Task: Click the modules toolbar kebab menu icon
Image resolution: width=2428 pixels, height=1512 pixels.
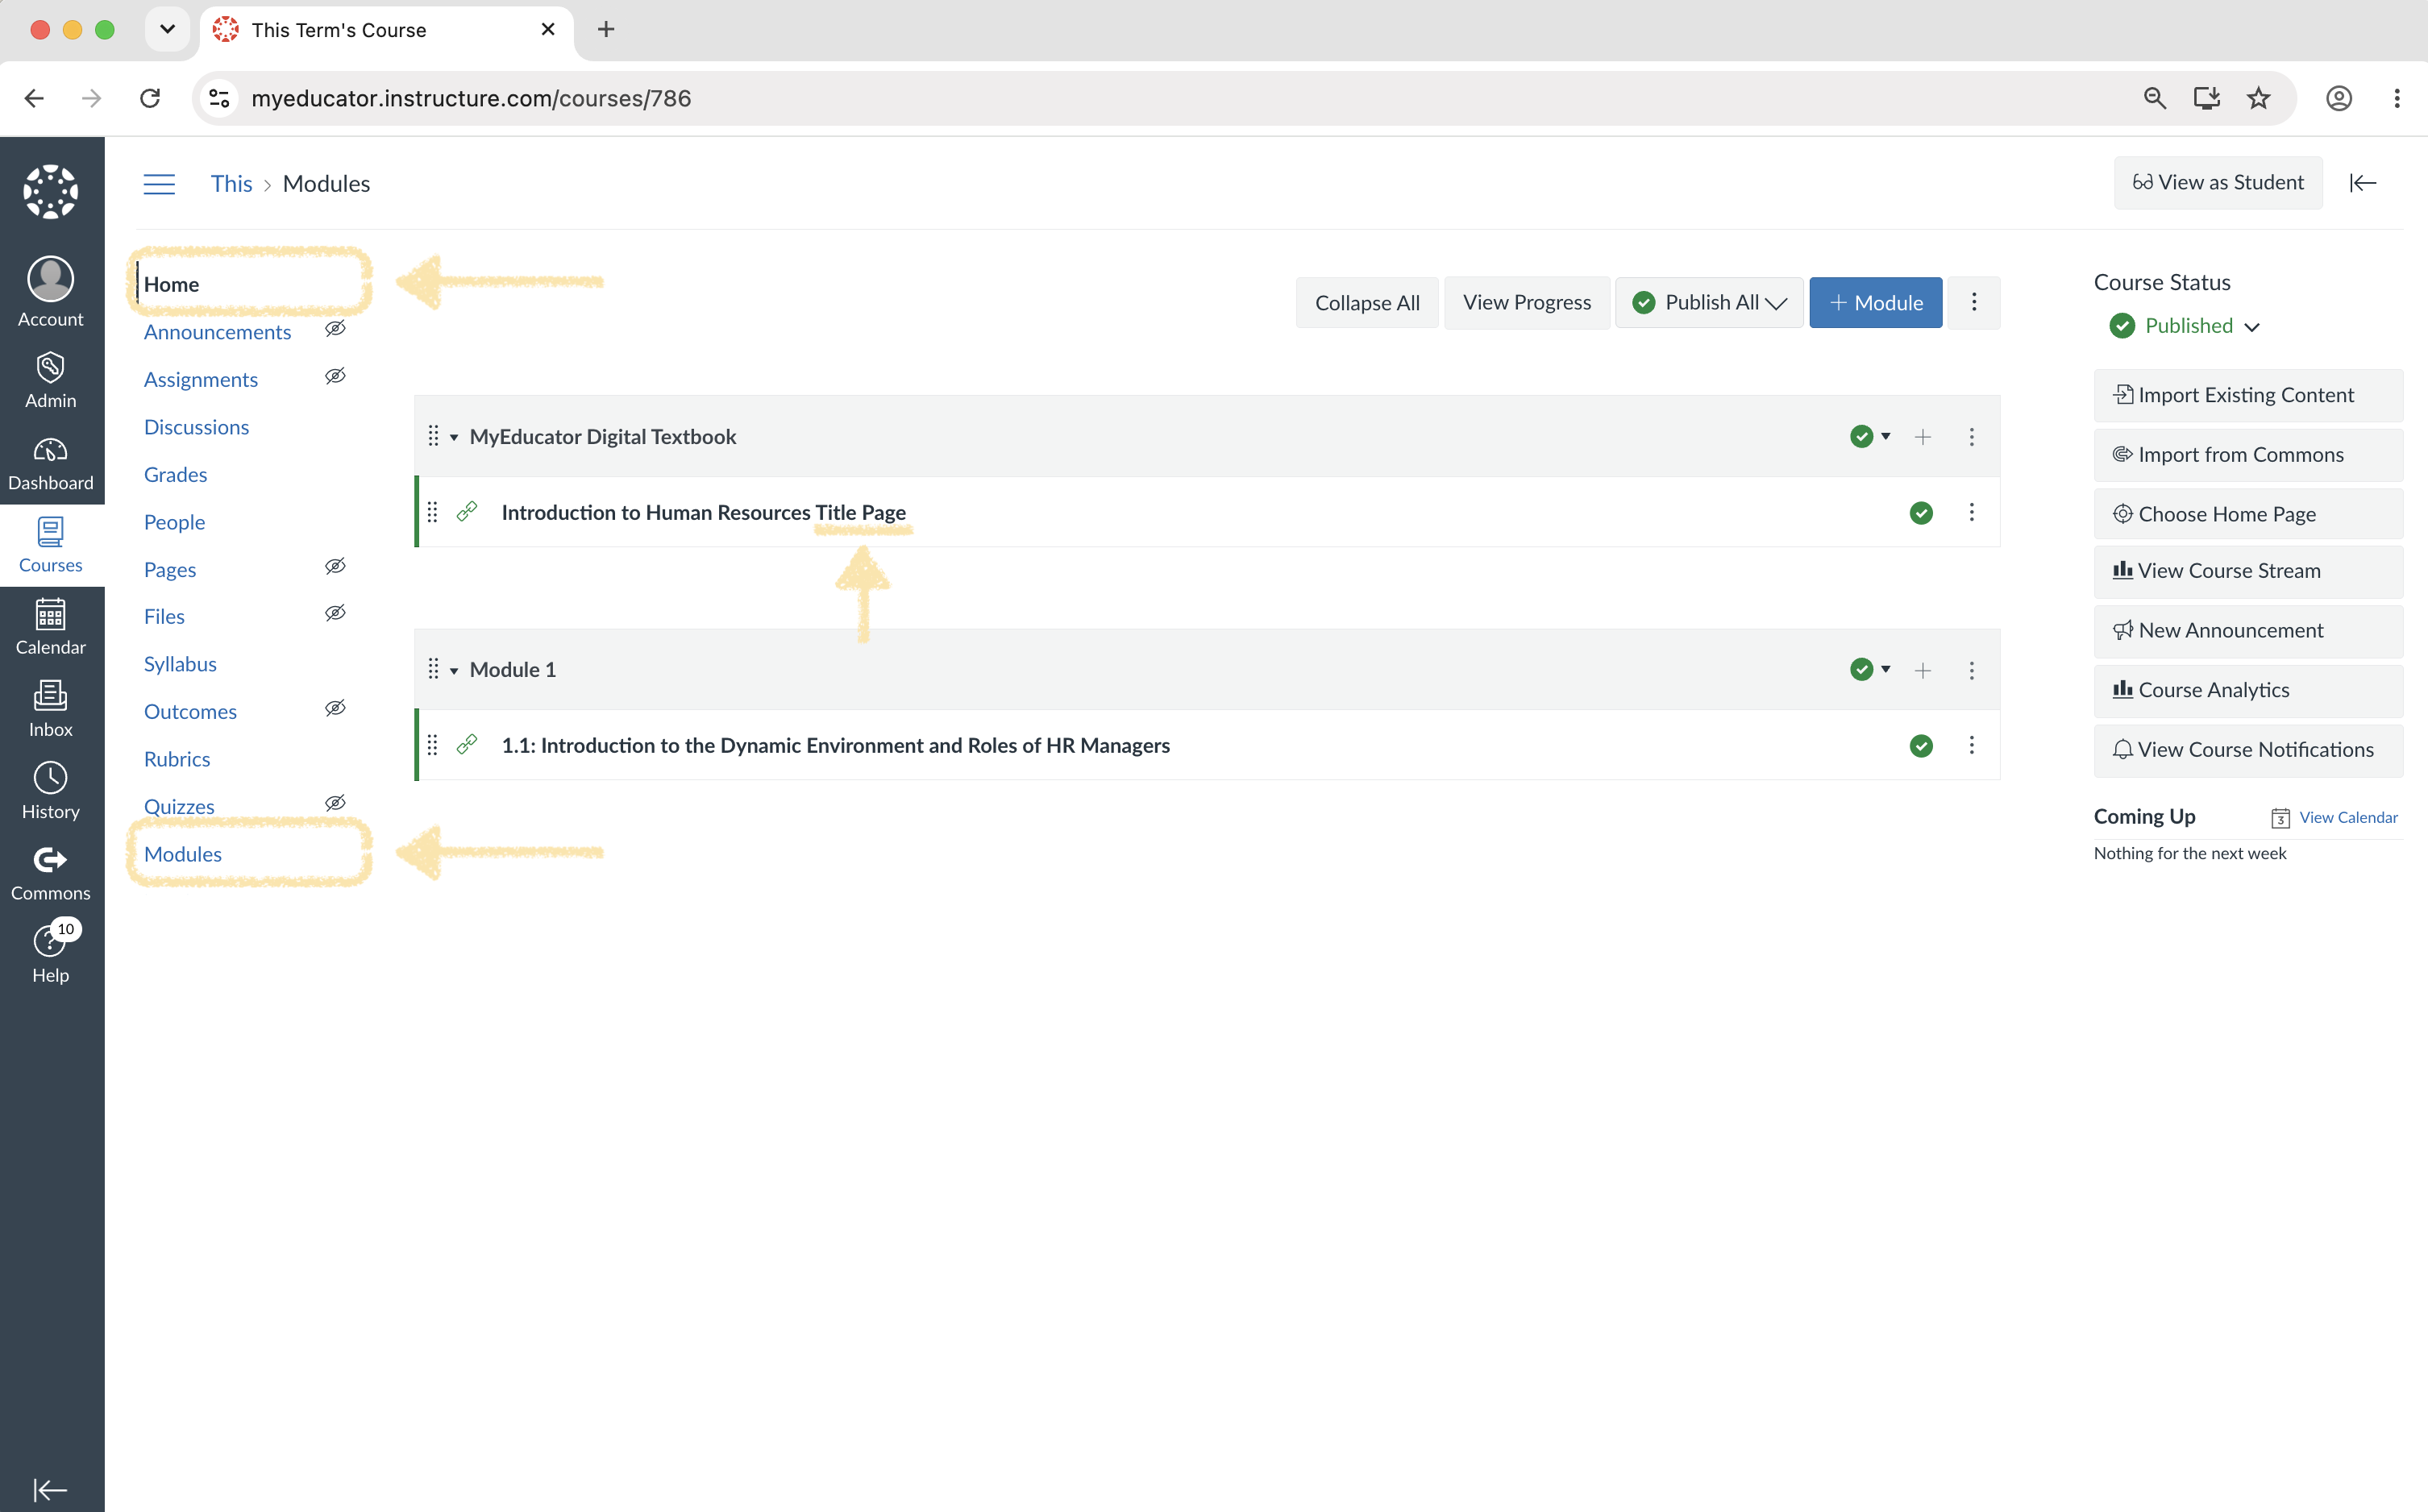Action: click(x=1973, y=302)
